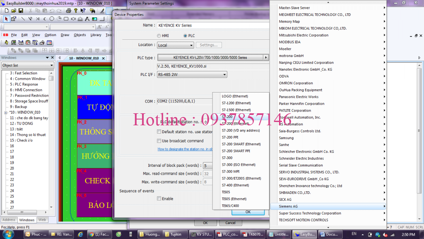
Task: Click Cancel in System Parameter Settings
Action: (230, 223)
